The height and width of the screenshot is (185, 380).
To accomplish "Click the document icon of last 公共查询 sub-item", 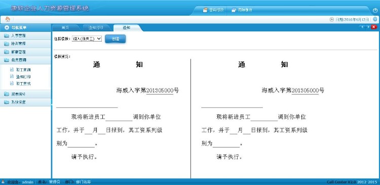I will [x=12, y=83].
